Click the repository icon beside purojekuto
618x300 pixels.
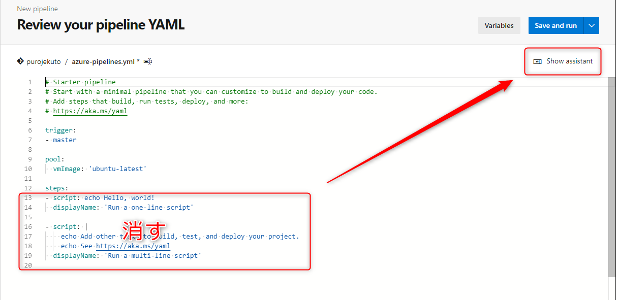tap(20, 61)
